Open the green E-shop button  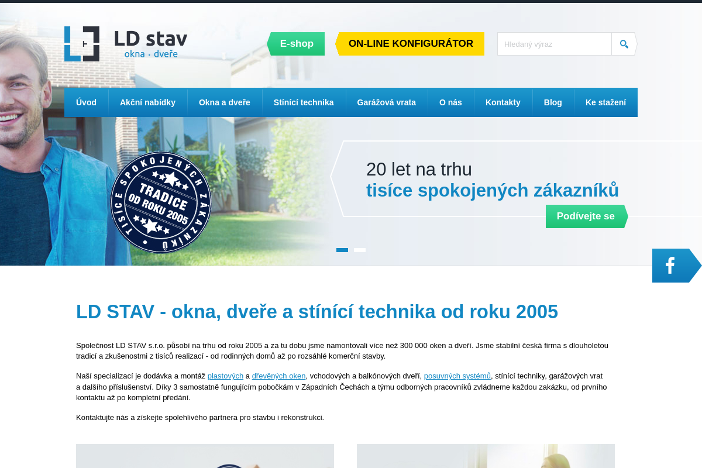297,43
